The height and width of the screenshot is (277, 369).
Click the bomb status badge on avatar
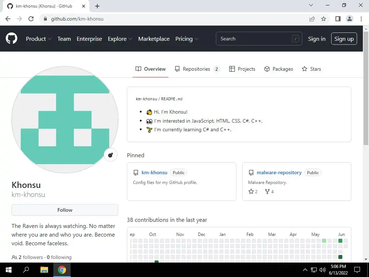(110, 155)
